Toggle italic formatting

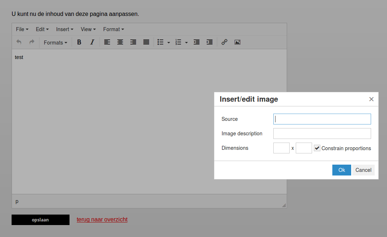92,42
